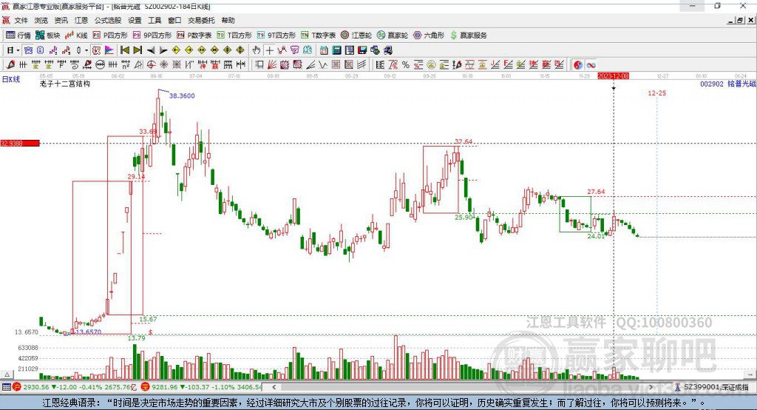Click the last yellow diamond arrow icon
Image resolution: width=757 pixels, height=410 pixels.
click(x=240, y=50)
